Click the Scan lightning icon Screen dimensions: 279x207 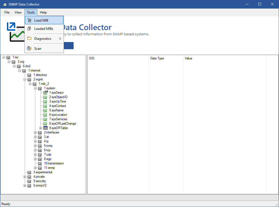(x=29, y=48)
